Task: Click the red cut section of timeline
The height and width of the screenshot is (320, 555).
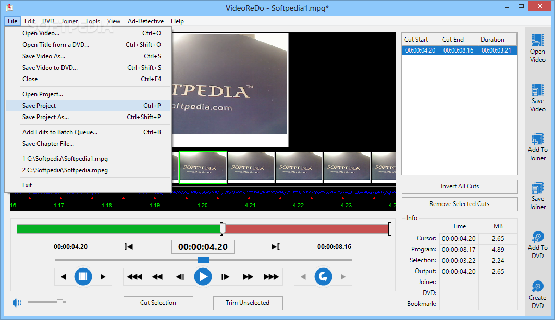Action: coord(306,229)
